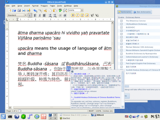This screenshot has height=120, width=160.
Task: Click the Find magnifier icon
Action: point(65,10)
